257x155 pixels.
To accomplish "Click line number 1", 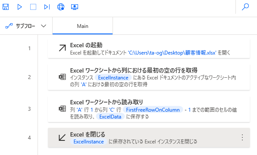I will (29, 48).
